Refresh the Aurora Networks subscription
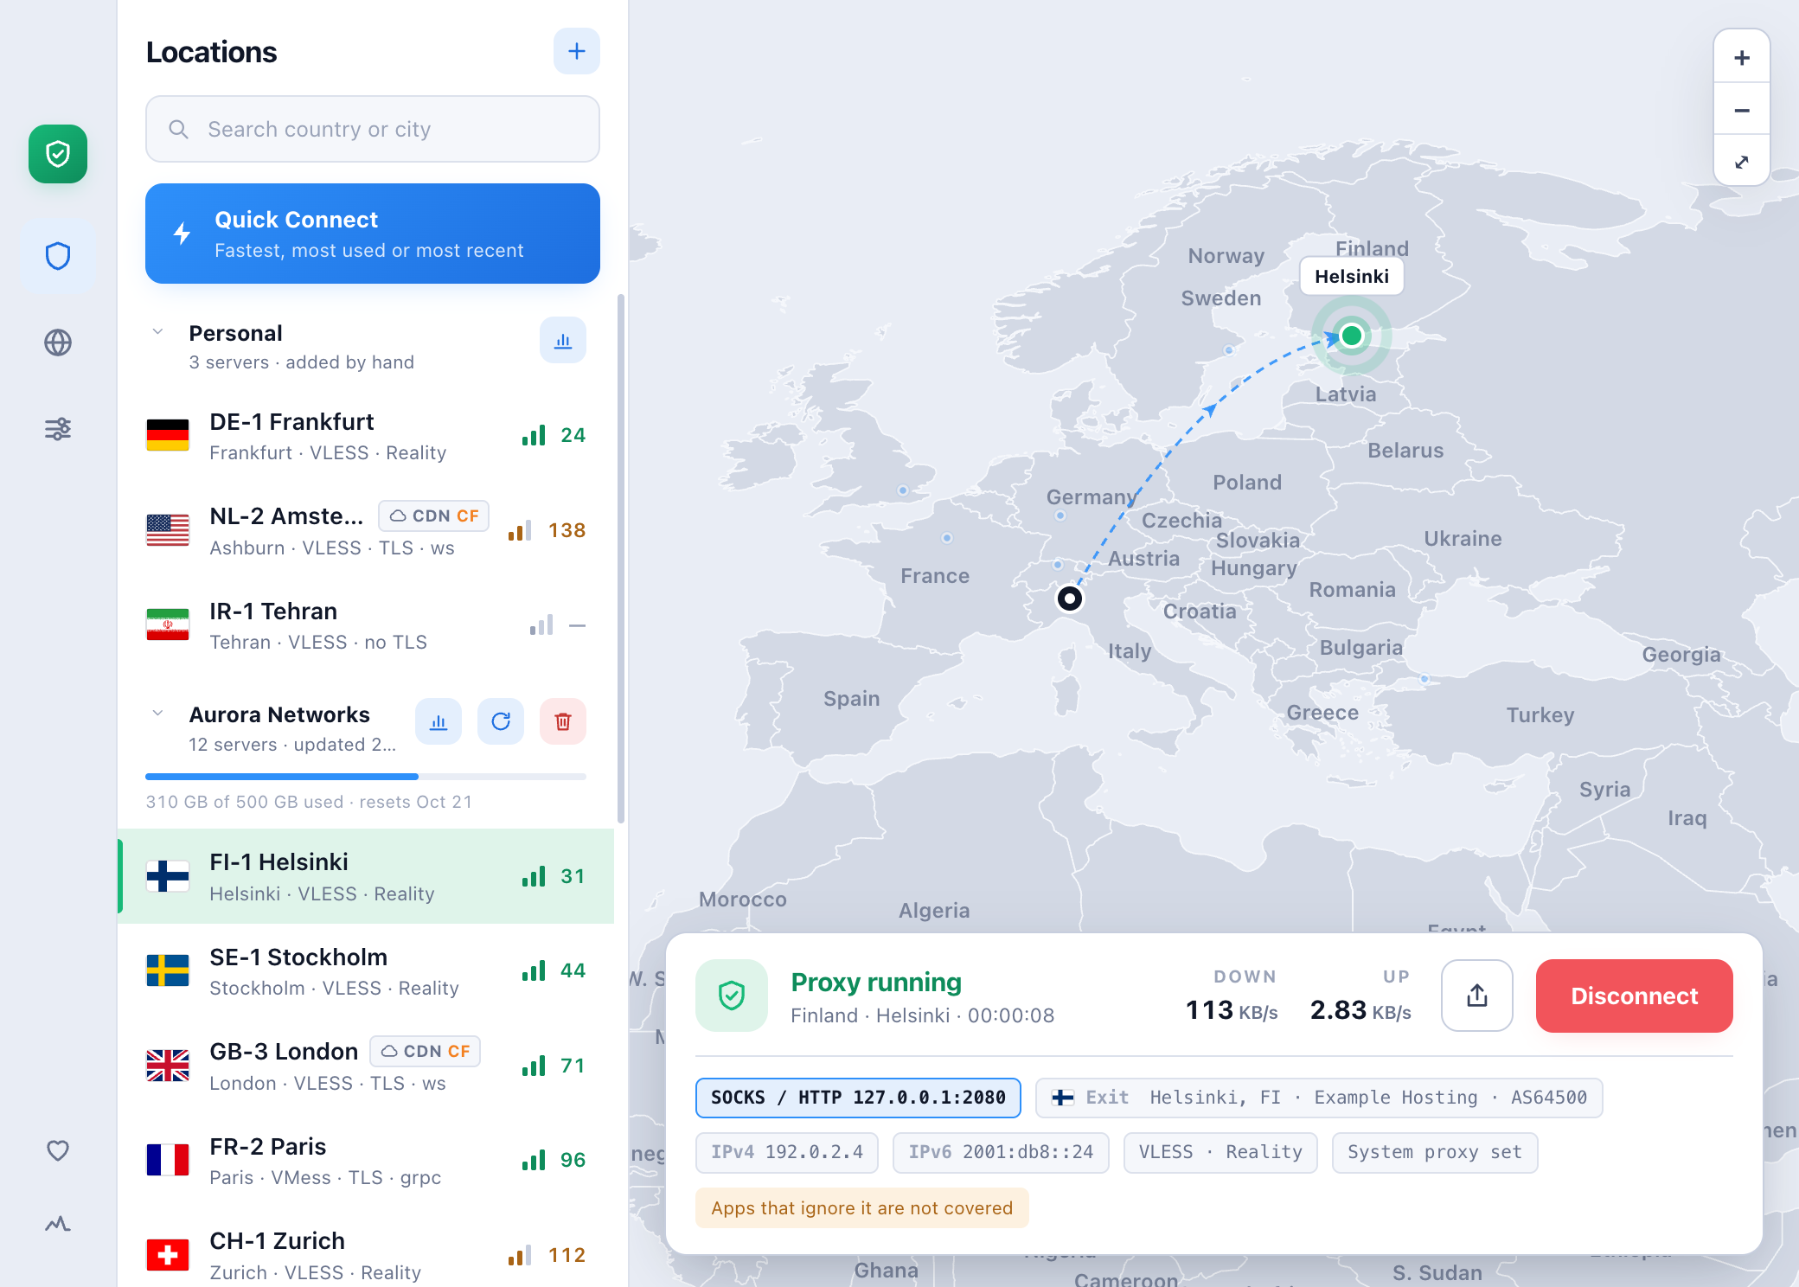Screen dimensions: 1799x1287 [501, 721]
